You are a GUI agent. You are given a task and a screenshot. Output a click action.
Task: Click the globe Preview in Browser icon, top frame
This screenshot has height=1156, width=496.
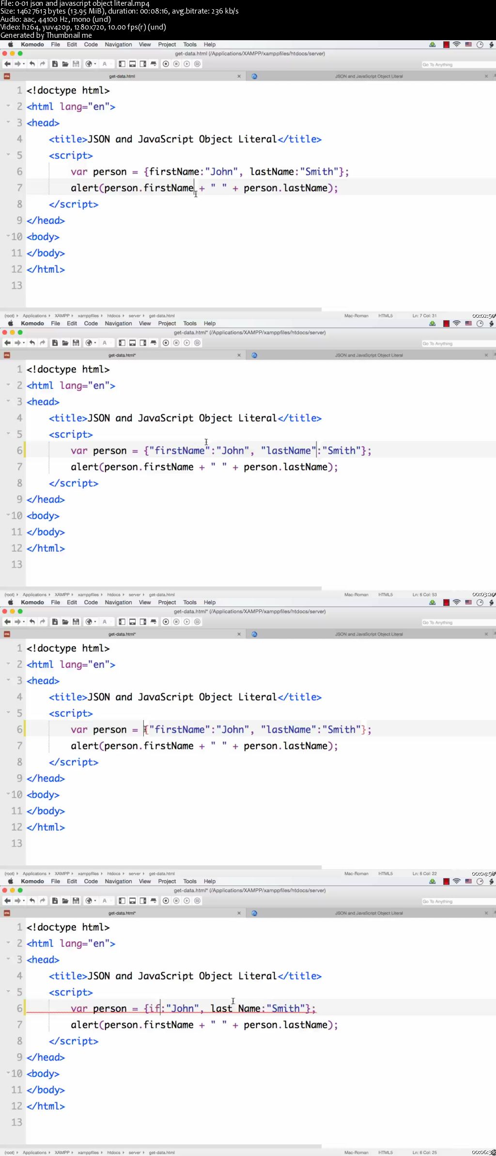89,64
